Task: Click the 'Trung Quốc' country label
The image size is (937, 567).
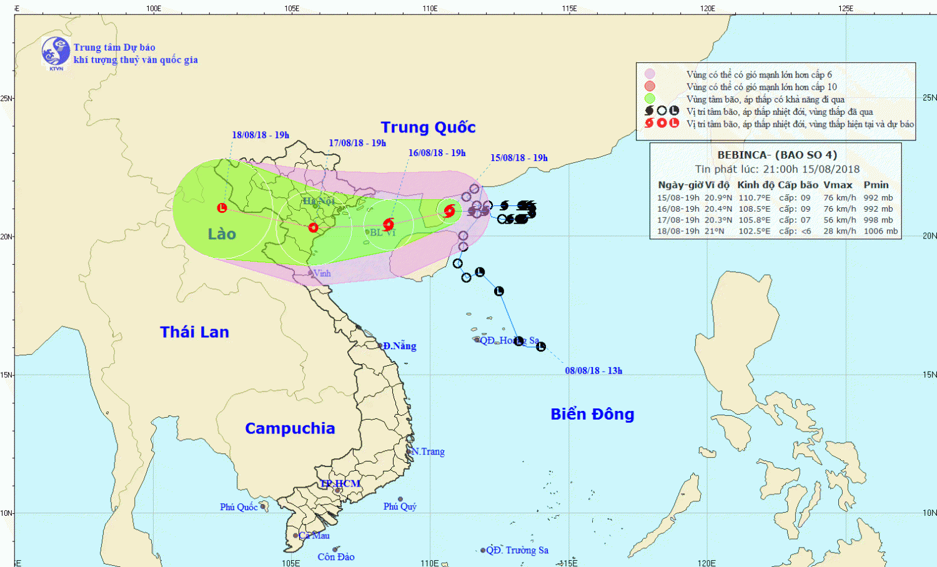Action: (429, 127)
